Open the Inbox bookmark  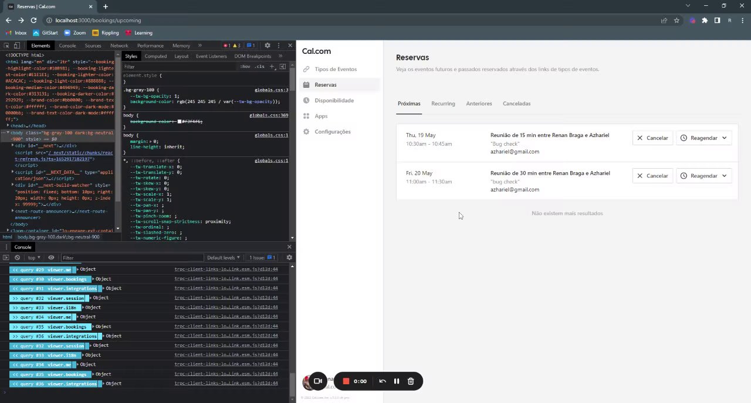pos(16,33)
